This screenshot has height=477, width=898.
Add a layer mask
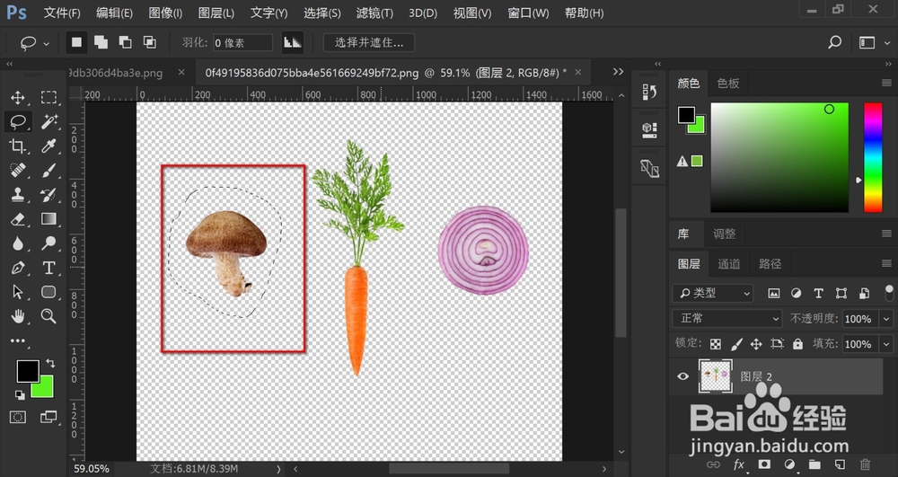tap(764, 464)
